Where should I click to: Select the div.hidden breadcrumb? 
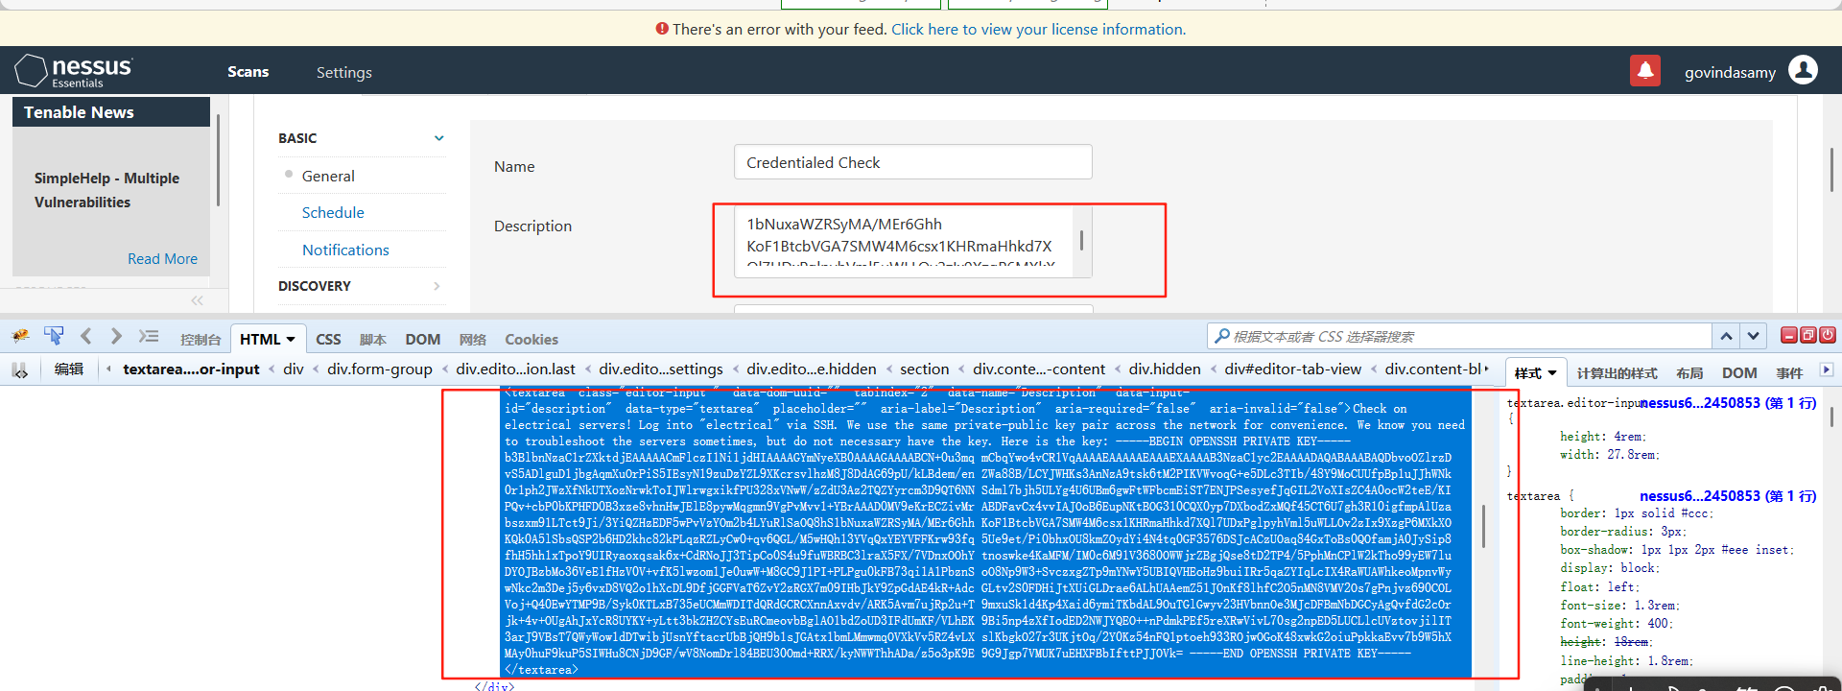[1165, 369]
